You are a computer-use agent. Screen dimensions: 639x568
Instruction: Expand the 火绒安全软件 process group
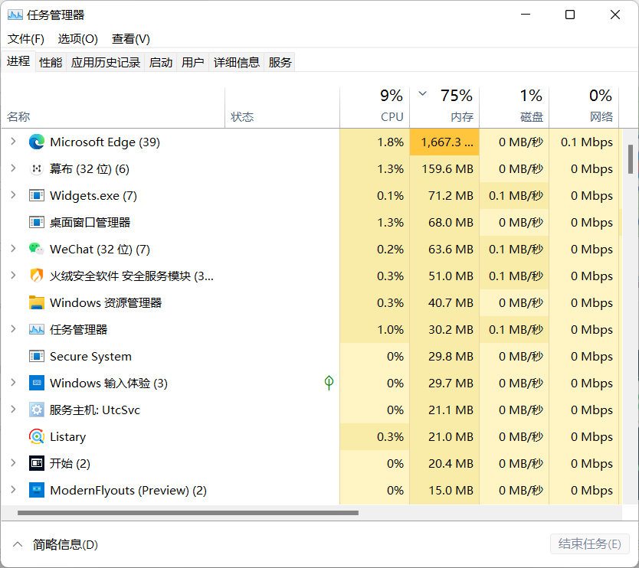13,276
